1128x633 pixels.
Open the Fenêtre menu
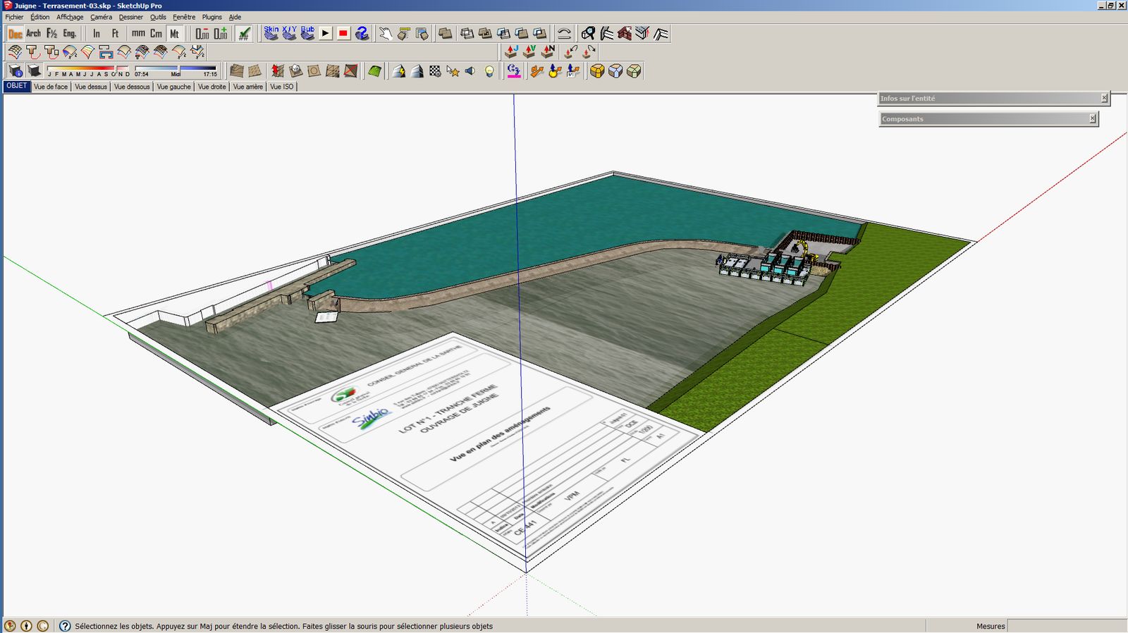[184, 17]
